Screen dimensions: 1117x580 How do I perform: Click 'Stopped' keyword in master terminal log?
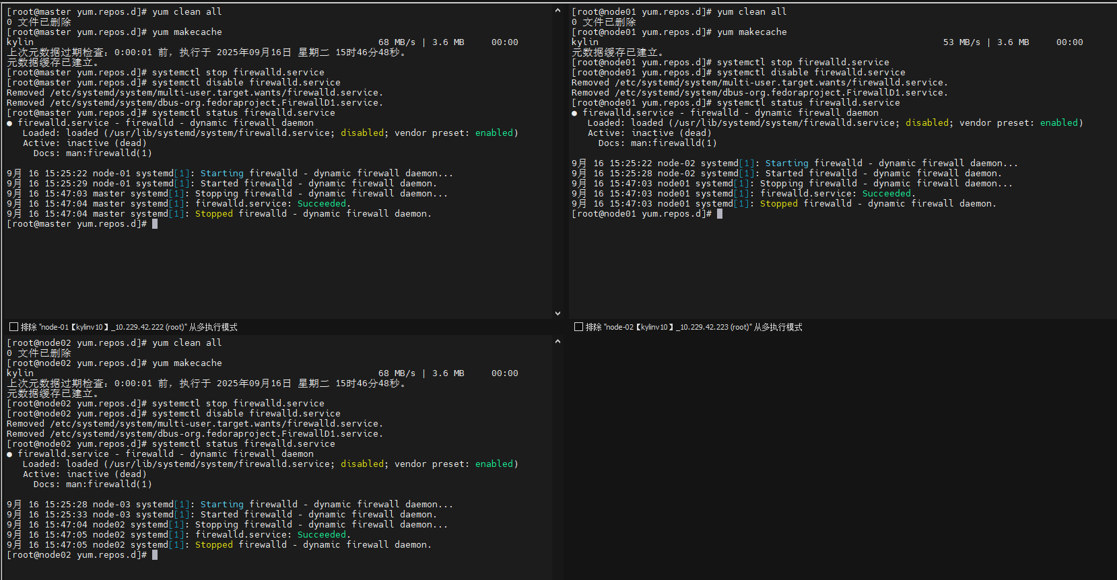click(x=214, y=214)
